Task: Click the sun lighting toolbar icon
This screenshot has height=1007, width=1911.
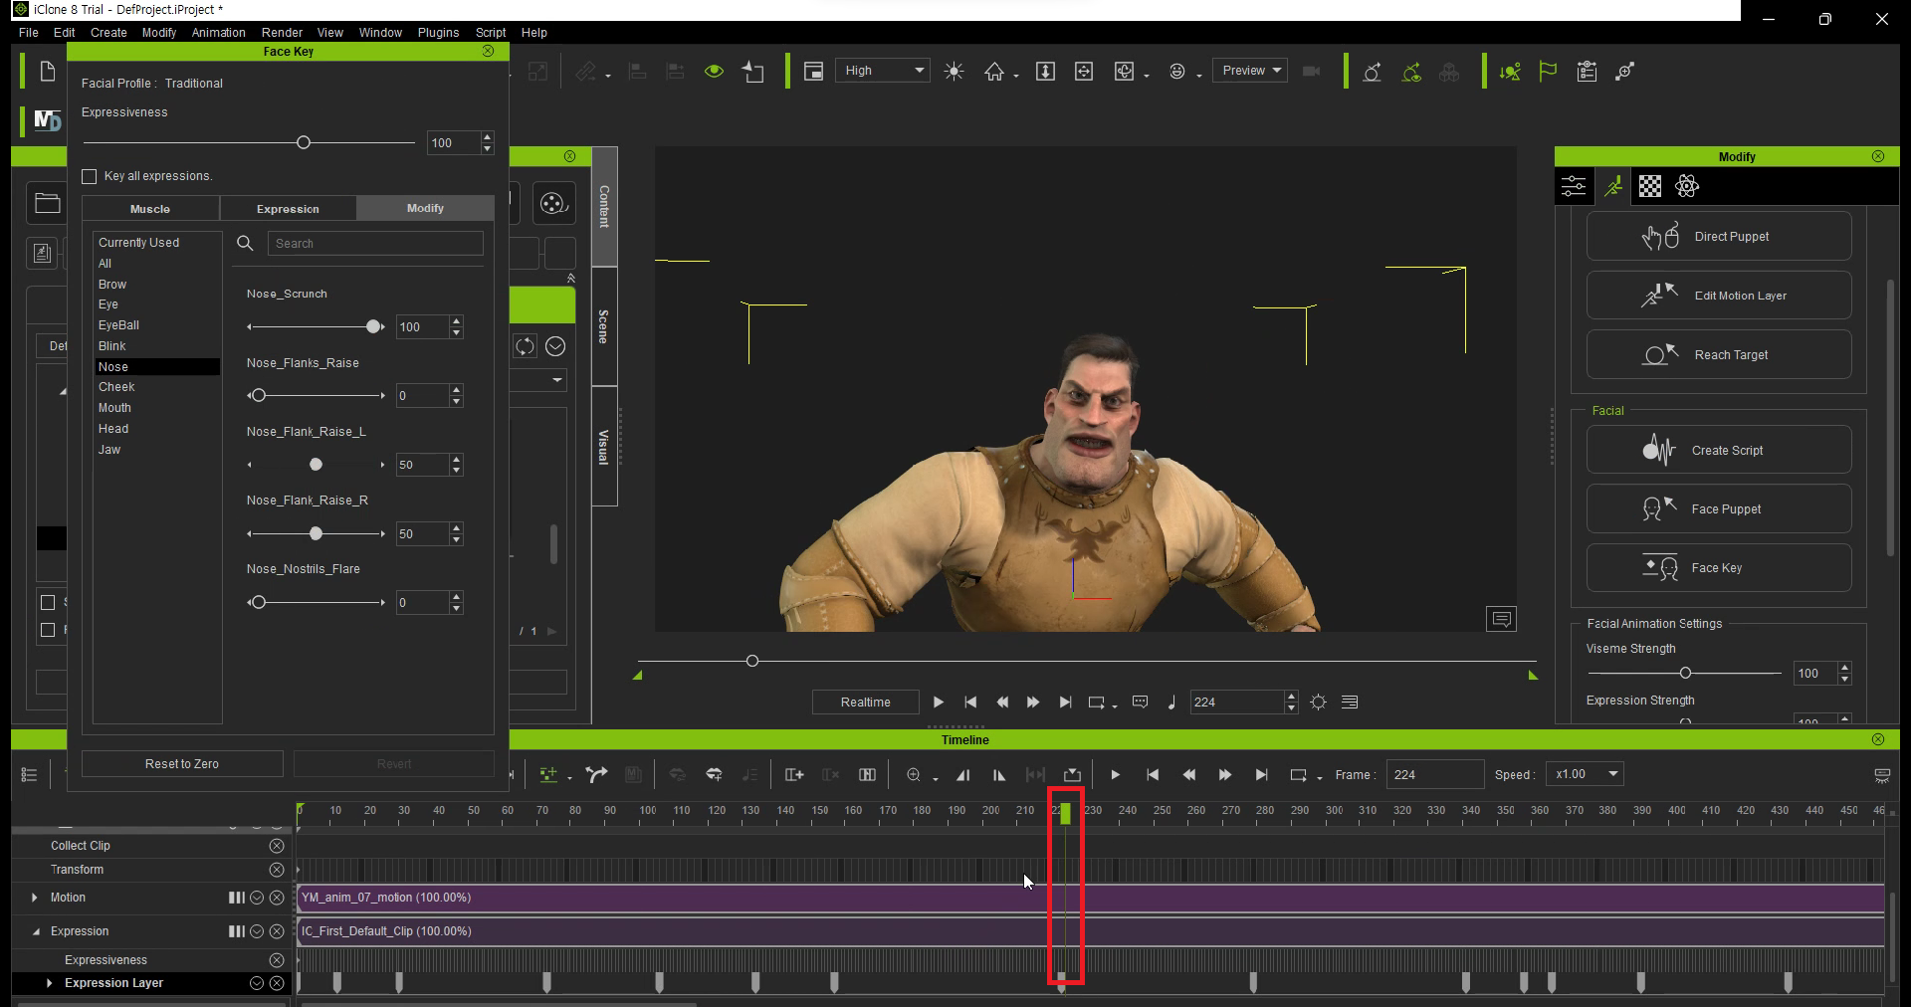Action: pos(954,72)
